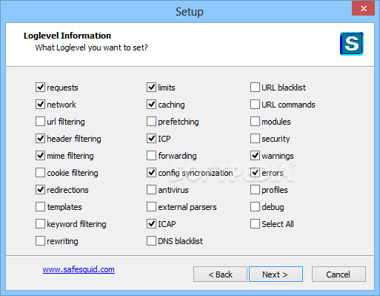This screenshot has height=296, width=380.
Task: Tick the Select All checkbox
Action: [x=255, y=224]
